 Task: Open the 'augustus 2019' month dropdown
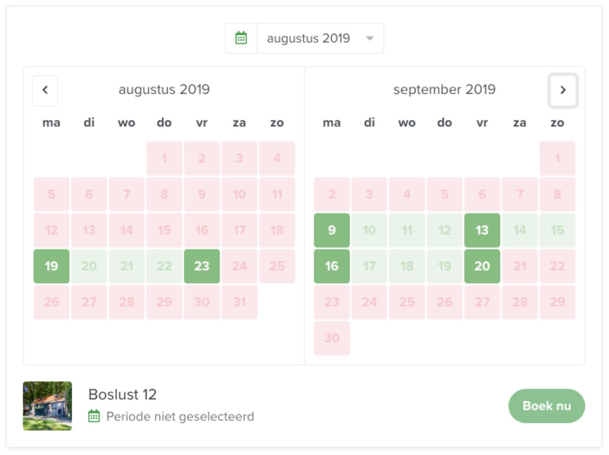309,38
